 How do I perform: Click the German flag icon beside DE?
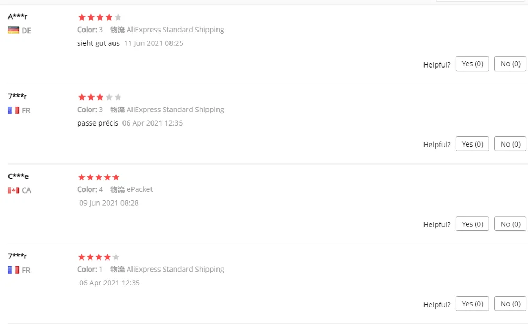[13, 31]
